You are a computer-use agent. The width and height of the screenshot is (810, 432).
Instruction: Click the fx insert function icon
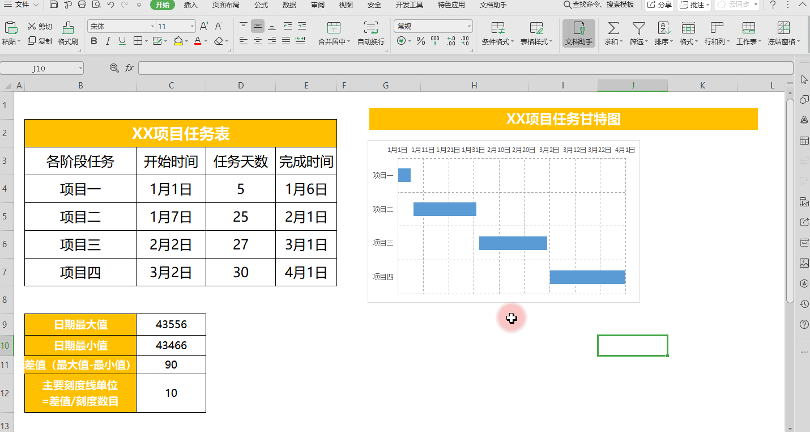(x=129, y=68)
